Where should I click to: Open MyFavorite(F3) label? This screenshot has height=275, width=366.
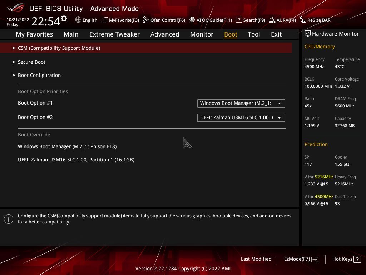click(x=124, y=20)
